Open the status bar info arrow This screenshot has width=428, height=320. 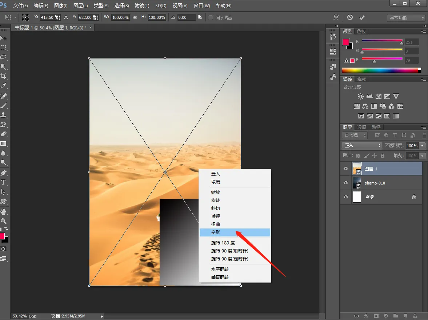(101, 316)
